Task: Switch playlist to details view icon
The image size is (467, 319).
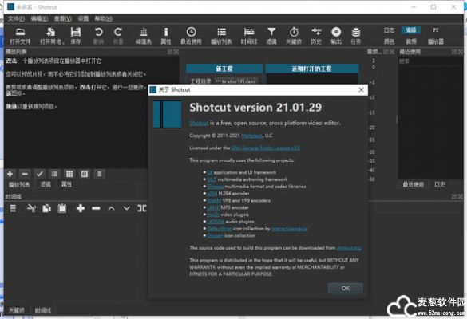Action: [x=54, y=174]
